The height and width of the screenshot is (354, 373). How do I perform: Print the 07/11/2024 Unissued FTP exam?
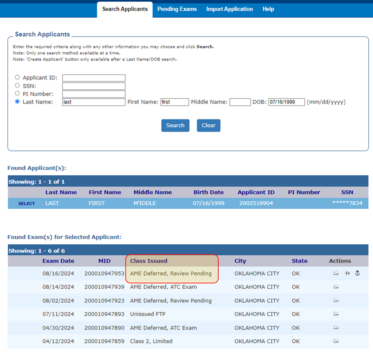[x=335, y=314]
